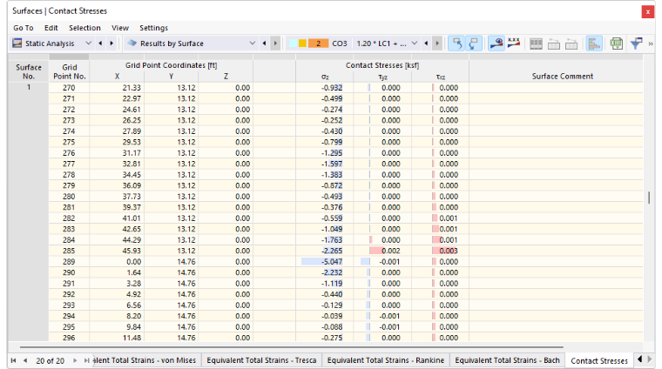Click X coordinate 21.33 cell
Viewport: 662px width, 369px height.
[x=117, y=88]
